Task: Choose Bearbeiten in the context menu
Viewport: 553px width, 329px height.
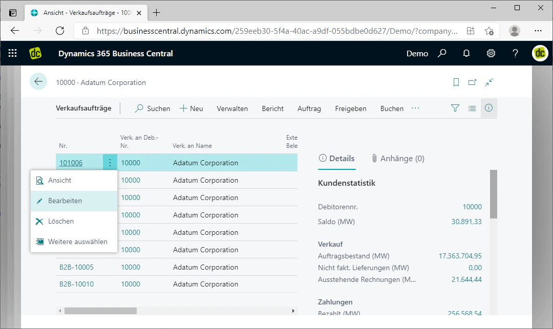Action: point(74,201)
